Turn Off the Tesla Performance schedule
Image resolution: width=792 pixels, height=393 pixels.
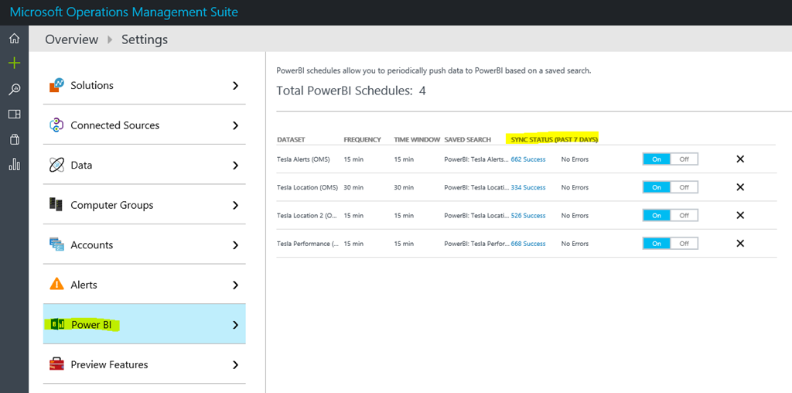point(684,244)
